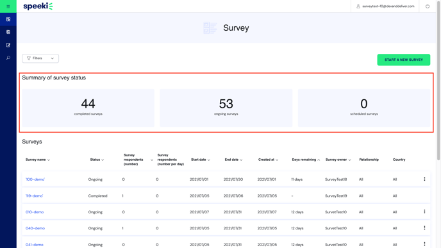Open the 041-demo survey link
This screenshot has width=441, height=248.
pyautogui.click(x=35, y=245)
